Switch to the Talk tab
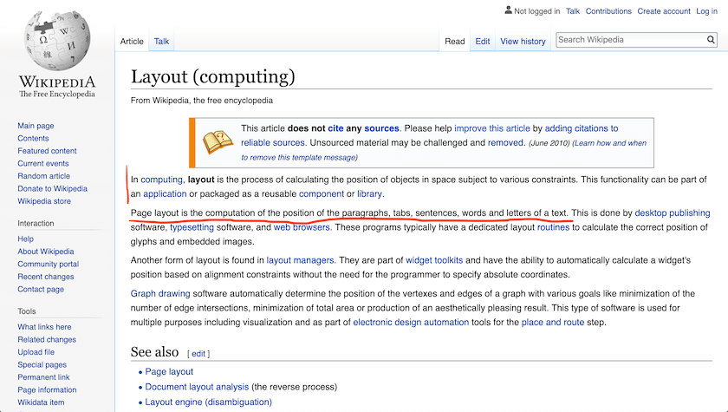This screenshot has width=728, height=412. click(x=162, y=41)
